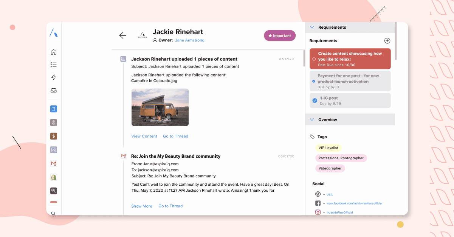The image size is (454, 237).
Task: Open the search magnifier at sidebar bottom
Action: tap(53, 213)
